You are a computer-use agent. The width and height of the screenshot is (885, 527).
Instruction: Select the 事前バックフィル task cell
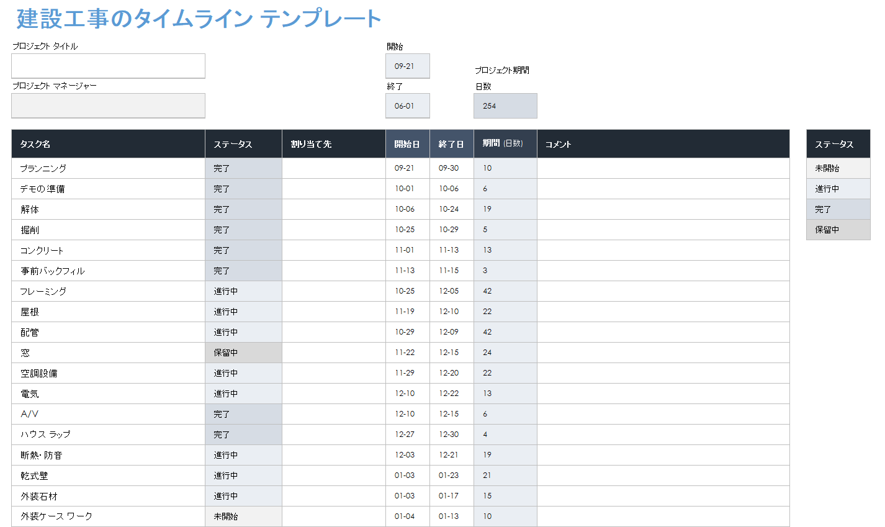[x=108, y=271]
